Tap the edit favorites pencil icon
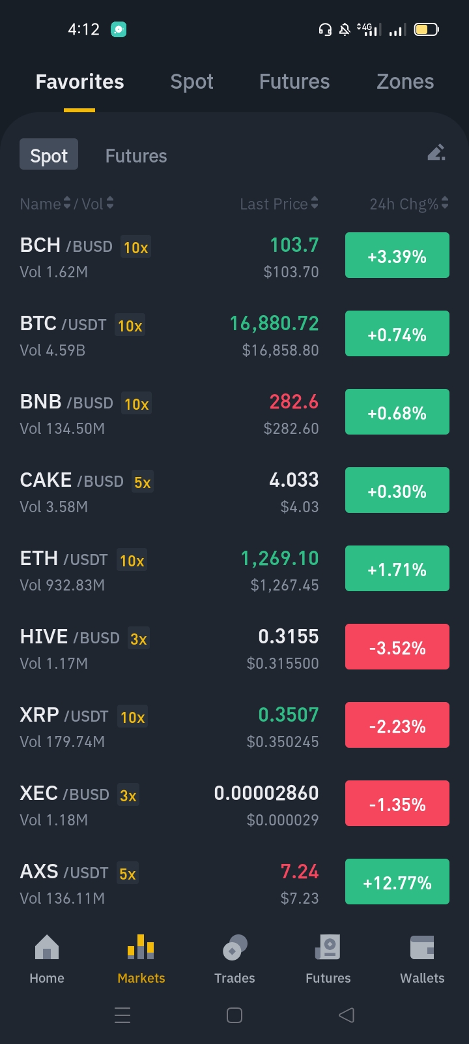Screen dimensions: 469x1044 click(x=436, y=153)
